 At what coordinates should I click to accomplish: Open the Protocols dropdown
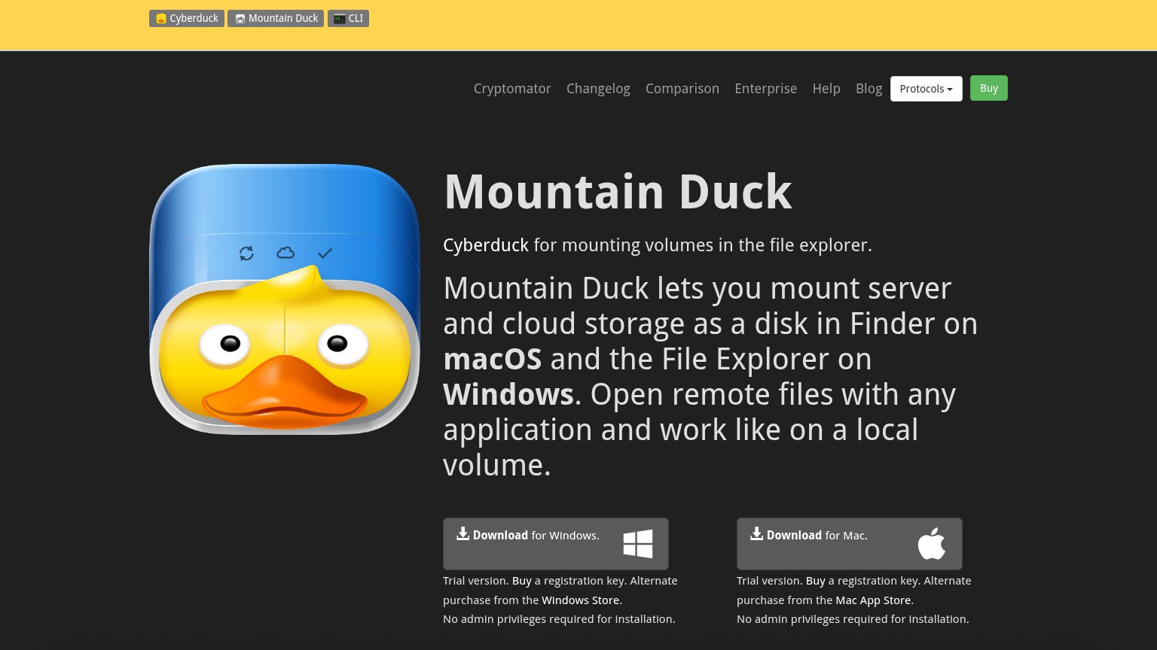tap(926, 89)
